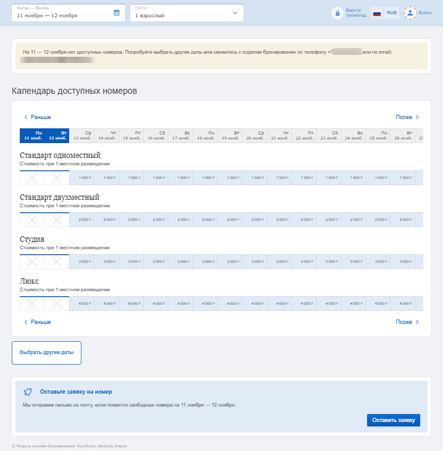Click the user avatar login icon

pos(410,13)
